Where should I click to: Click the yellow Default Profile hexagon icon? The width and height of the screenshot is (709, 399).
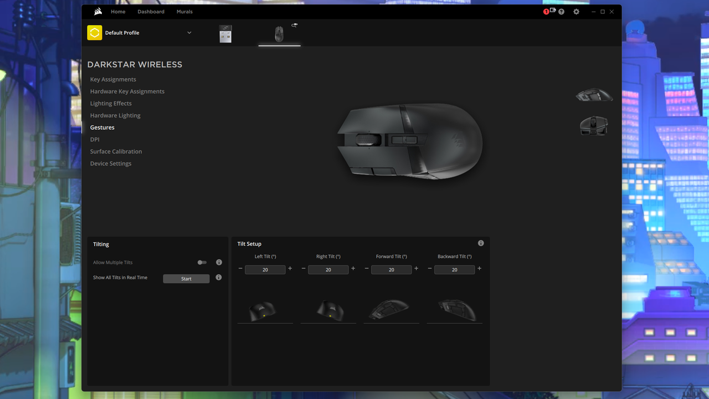click(95, 33)
